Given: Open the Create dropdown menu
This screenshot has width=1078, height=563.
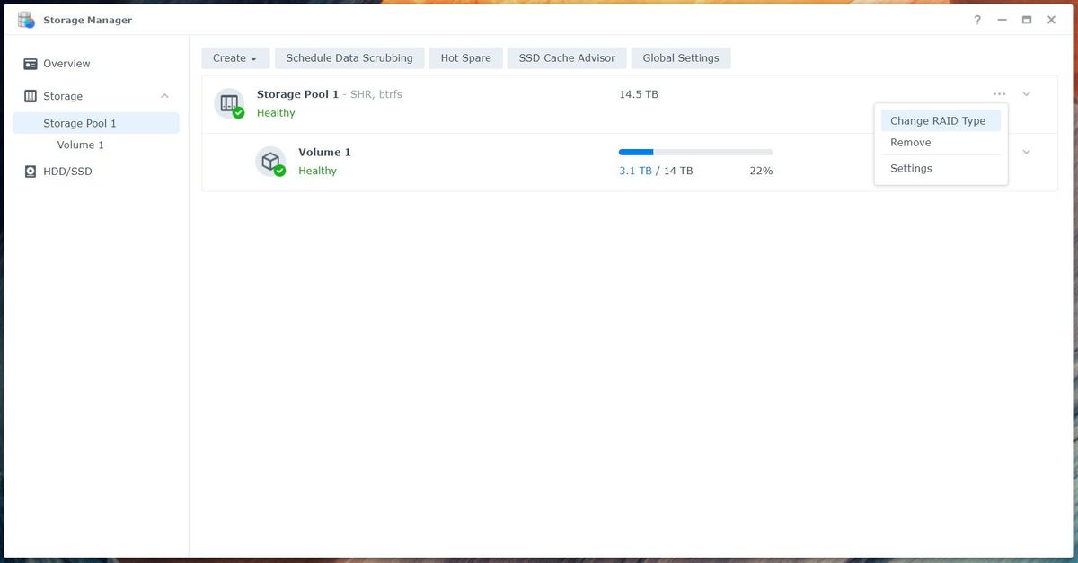Looking at the screenshot, I should click(x=234, y=57).
